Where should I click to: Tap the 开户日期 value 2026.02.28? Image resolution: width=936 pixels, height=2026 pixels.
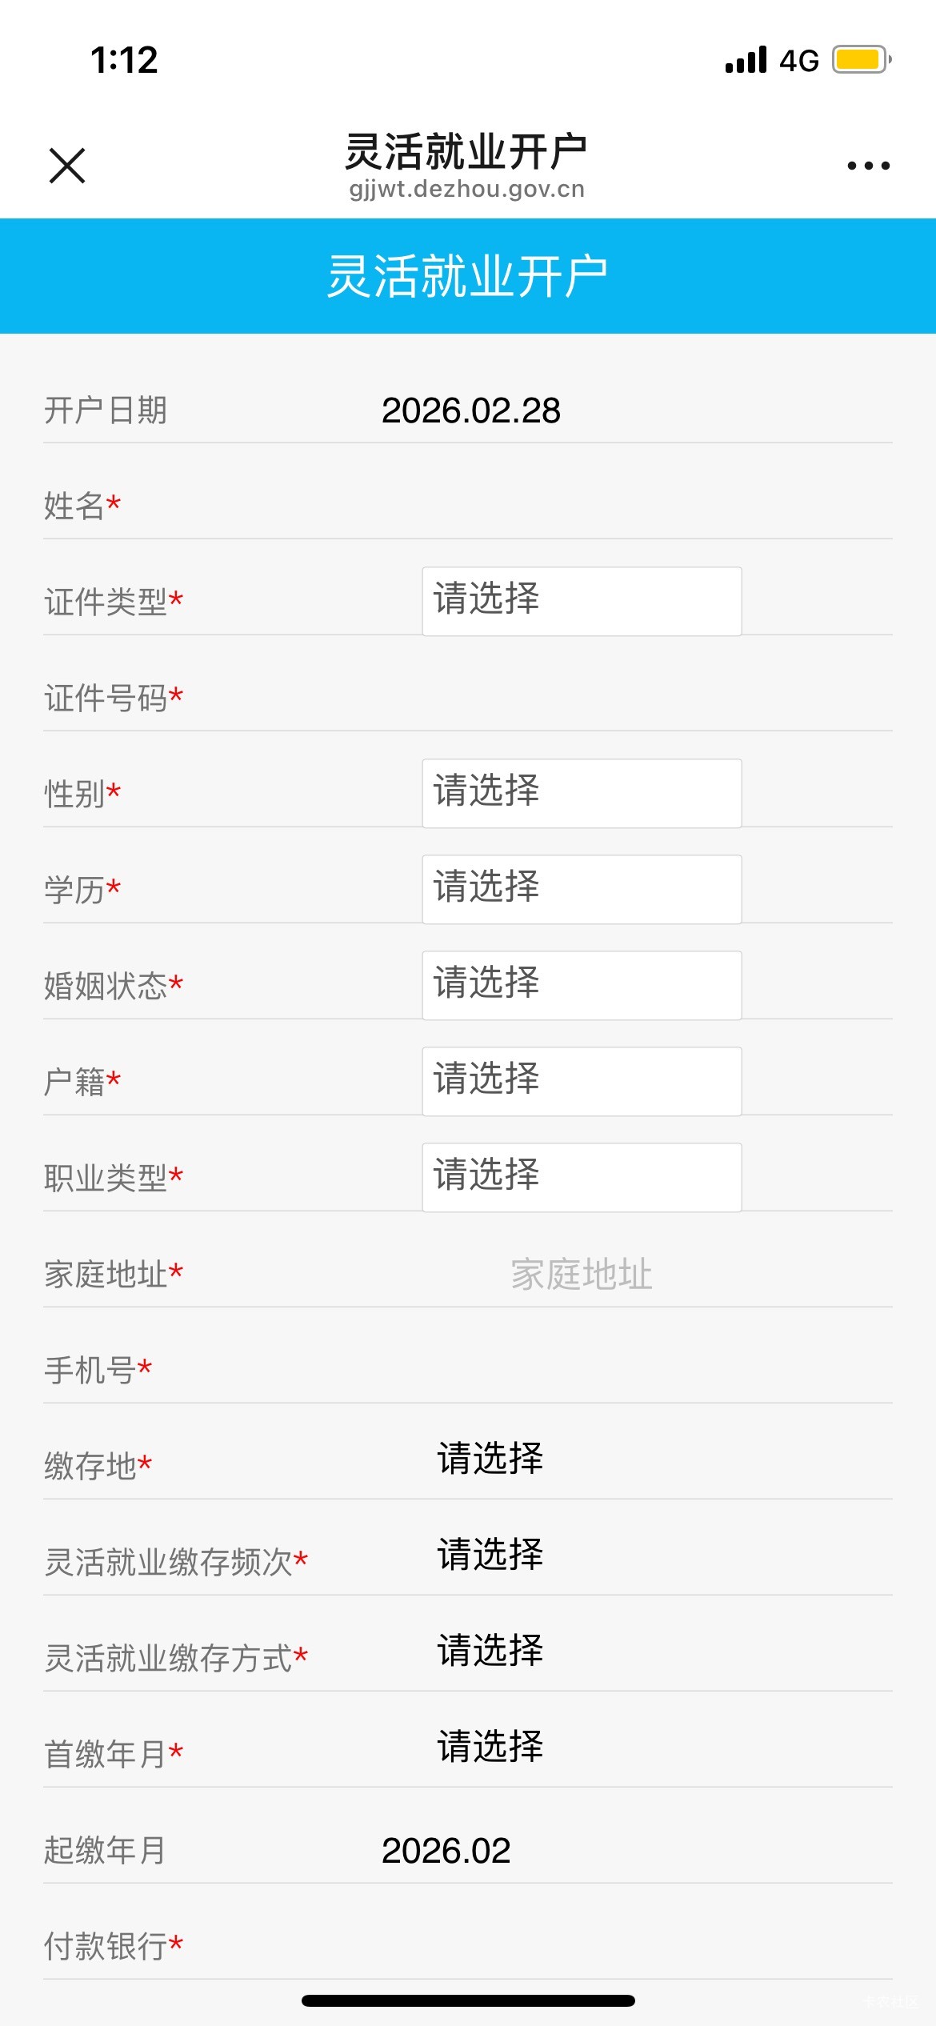pyautogui.click(x=471, y=410)
